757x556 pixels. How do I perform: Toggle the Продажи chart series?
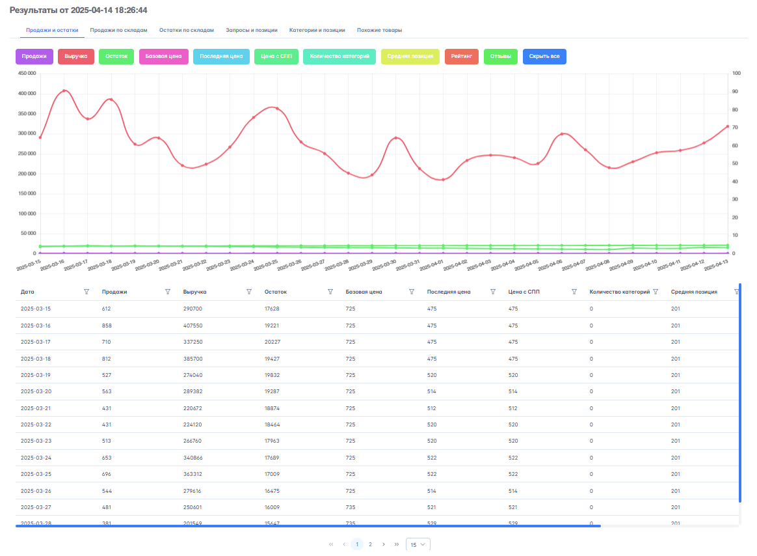(x=34, y=57)
